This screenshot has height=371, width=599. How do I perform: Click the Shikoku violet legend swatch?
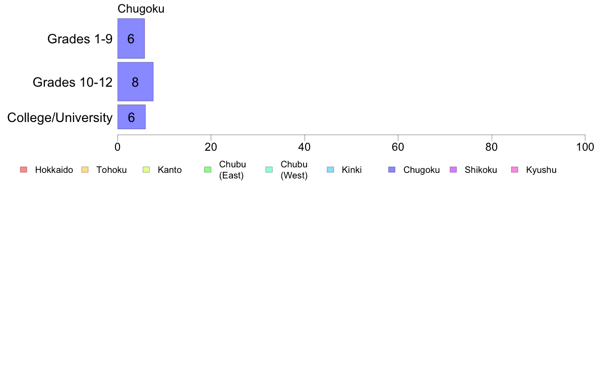click(x=453, y=170)
